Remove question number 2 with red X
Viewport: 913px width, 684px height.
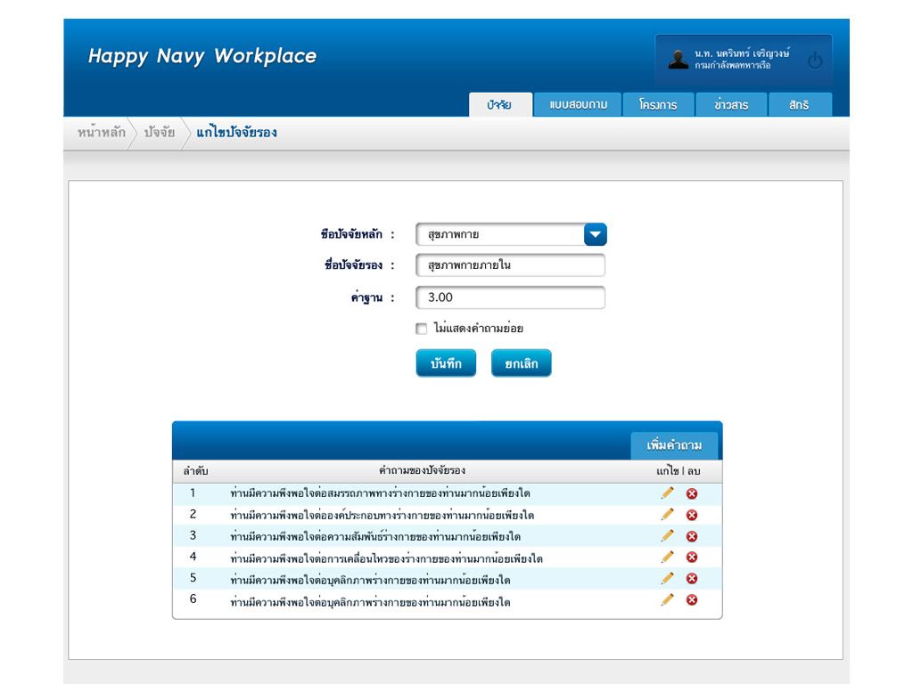click(692, 515)
